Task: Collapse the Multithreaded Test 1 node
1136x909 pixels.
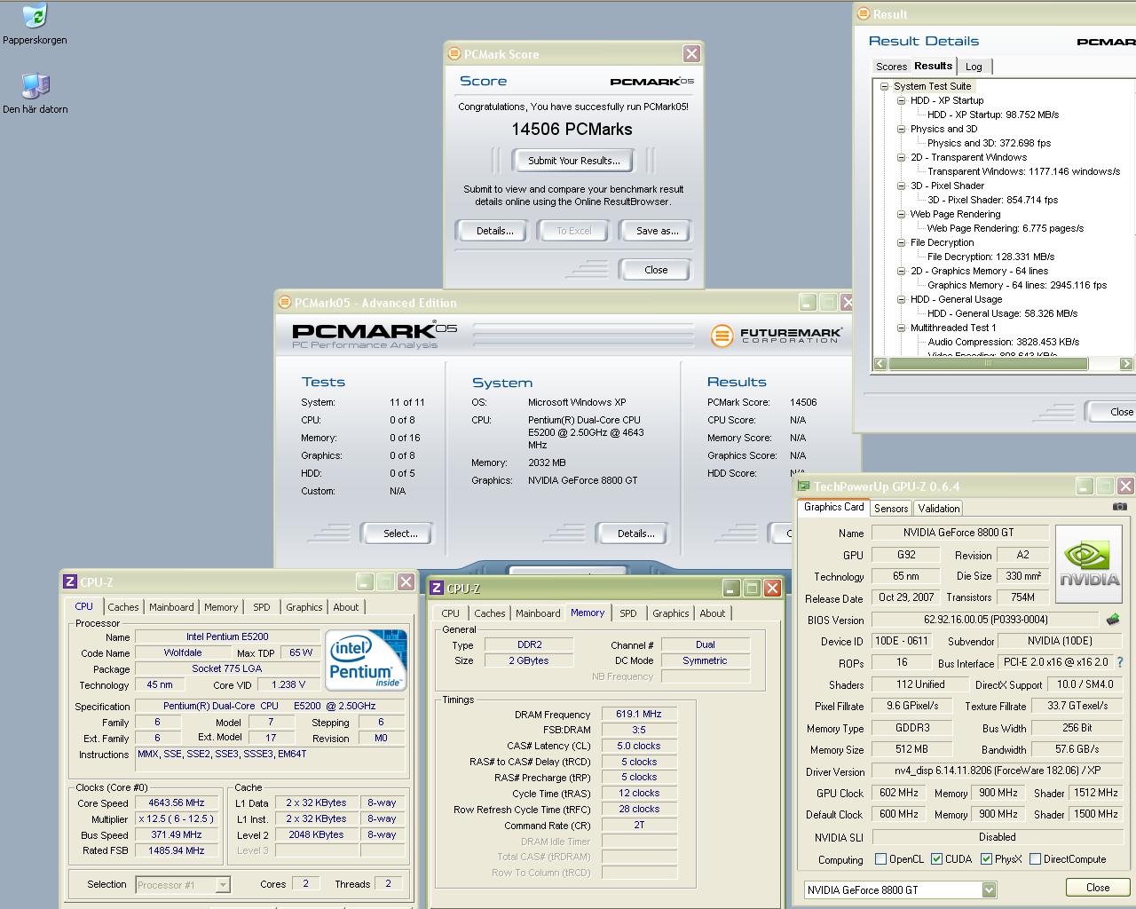Action: [x=901, y=328]
